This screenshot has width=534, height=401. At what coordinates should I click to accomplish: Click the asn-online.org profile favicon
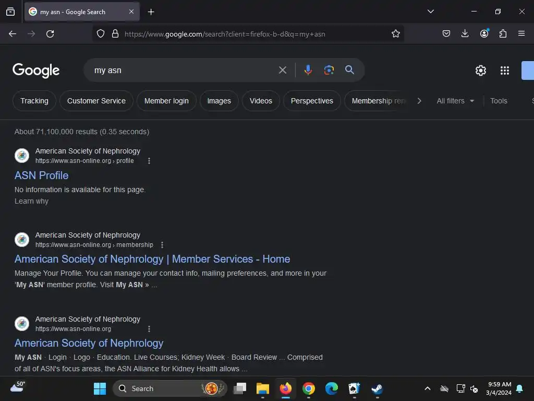[x=22, y=156]
